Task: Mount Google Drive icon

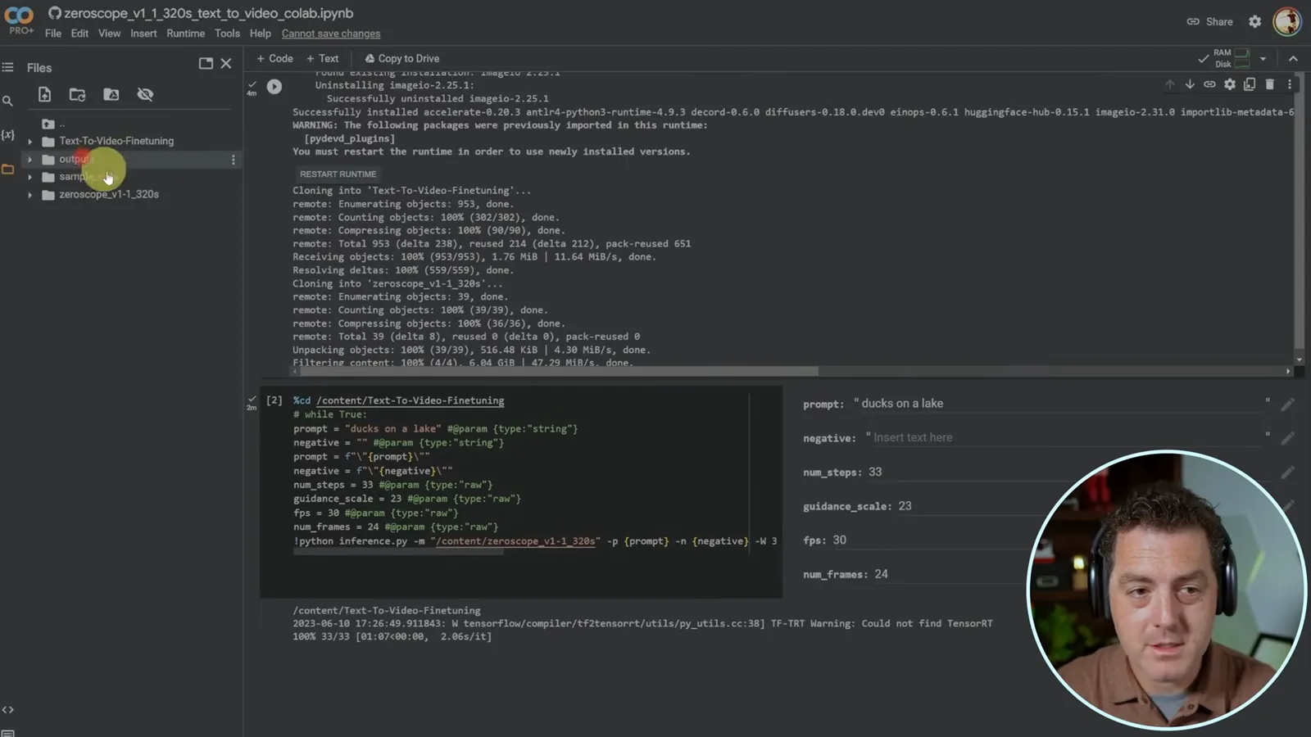Action: pyautogui.click(x=111, y=95)
